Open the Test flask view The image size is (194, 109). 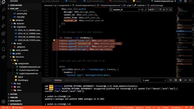coord(3,41)
